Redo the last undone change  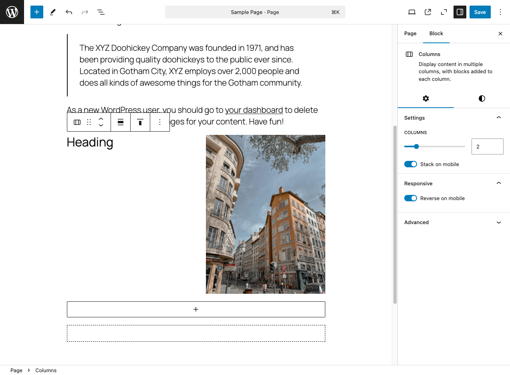(x=85, y=12)
